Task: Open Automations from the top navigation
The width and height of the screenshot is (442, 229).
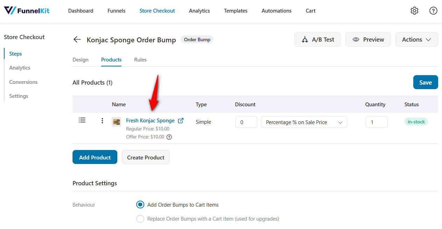Action: (x=276, y=11)
